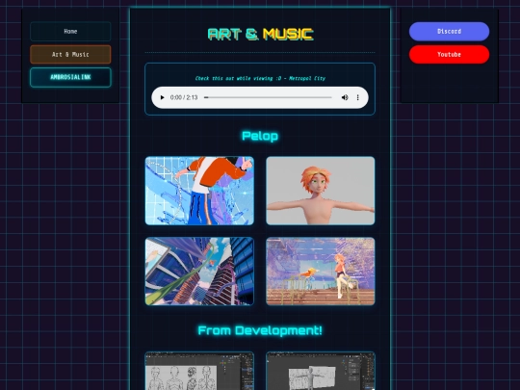Open the AMBROSIALINK nav item
The image size is (520, 390).
click(70, 77)
